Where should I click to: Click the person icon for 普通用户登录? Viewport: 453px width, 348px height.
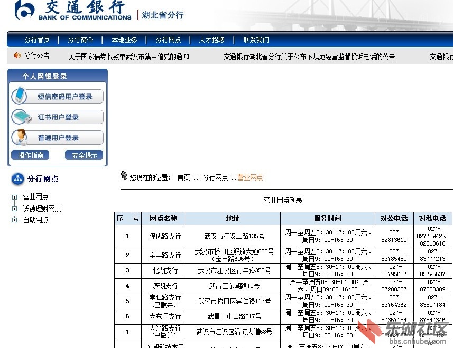tap(20, 137)
